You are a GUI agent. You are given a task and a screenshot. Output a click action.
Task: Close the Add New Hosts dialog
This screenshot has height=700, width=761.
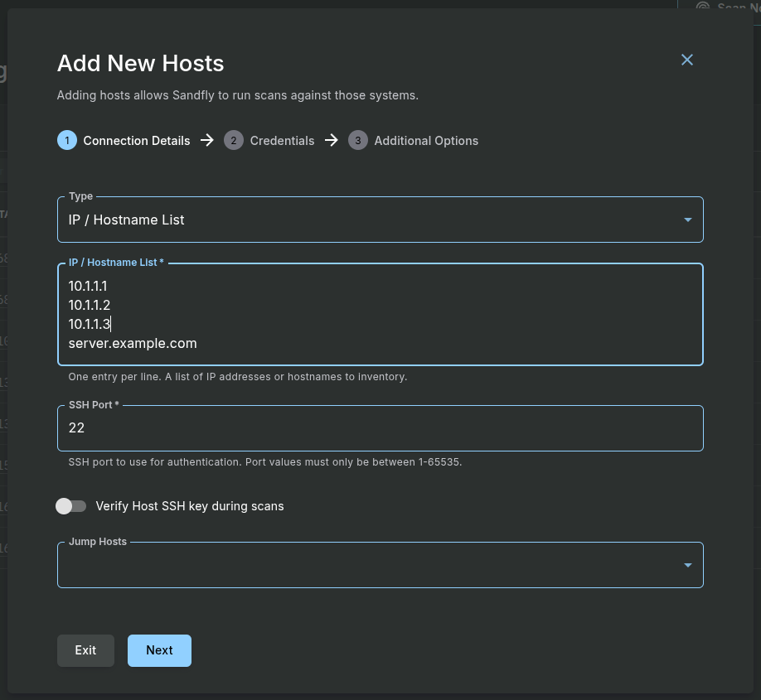pyautogui.click(x=686, y=60)
